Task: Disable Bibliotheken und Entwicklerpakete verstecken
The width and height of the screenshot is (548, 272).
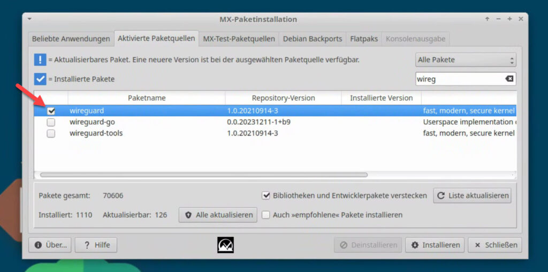Action: pos(266,195)
